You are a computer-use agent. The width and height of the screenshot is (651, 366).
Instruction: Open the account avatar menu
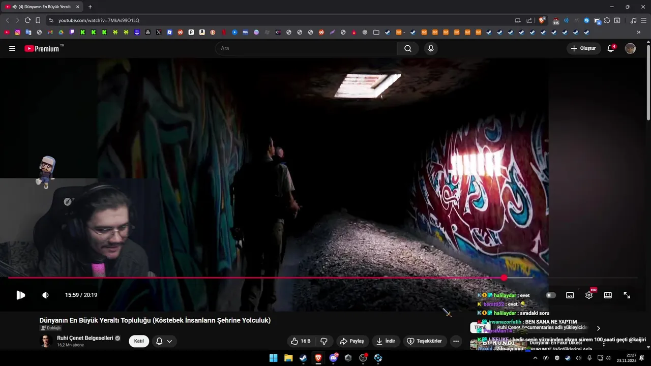[630, 48]
